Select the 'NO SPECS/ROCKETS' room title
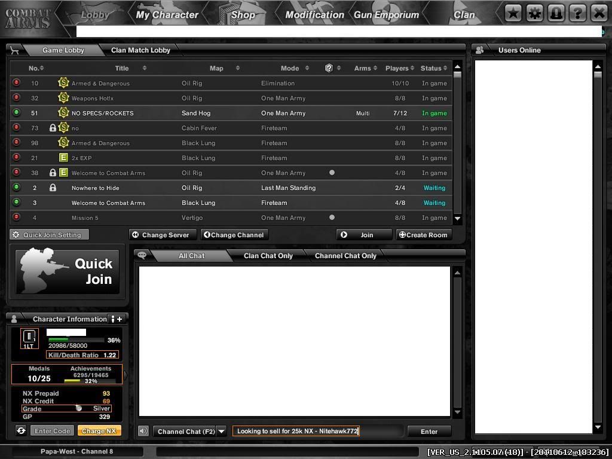This screenshot has width=612, height=459. [x=103, y=113]
